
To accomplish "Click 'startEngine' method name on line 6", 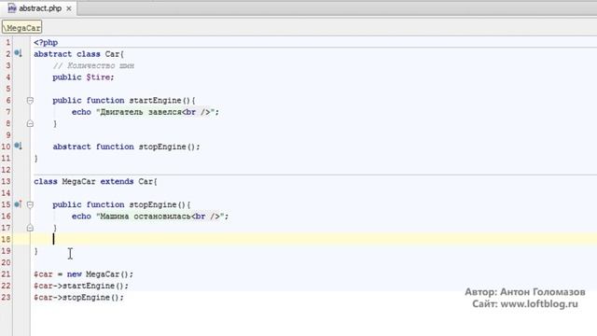I will pos(156,101).
